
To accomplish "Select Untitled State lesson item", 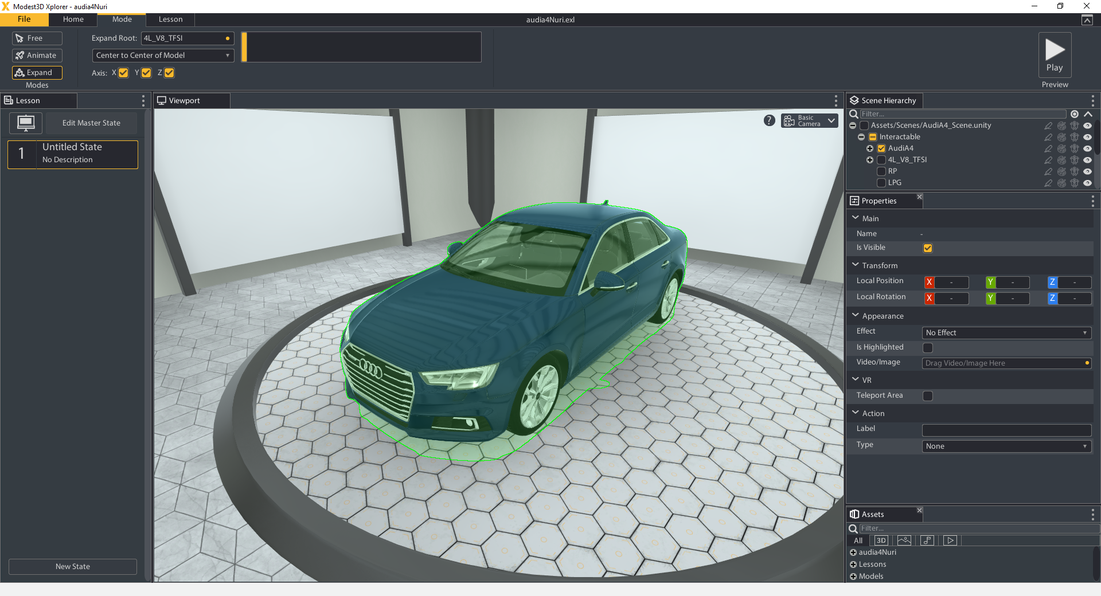I will [73, 155].
